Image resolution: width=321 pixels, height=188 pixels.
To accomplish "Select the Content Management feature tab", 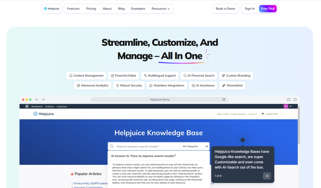I will point(86,76).
